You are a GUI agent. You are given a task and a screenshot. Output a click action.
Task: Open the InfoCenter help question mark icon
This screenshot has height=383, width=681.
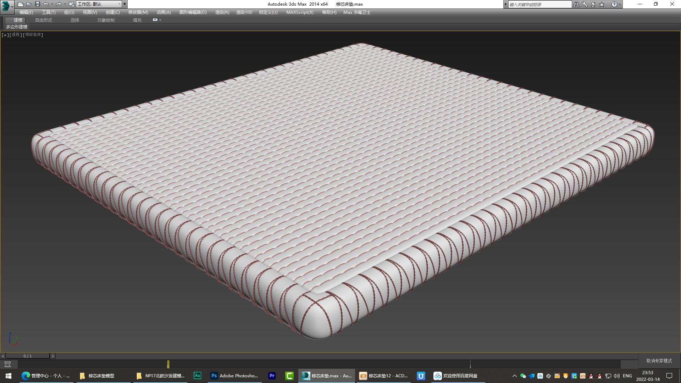615,4
